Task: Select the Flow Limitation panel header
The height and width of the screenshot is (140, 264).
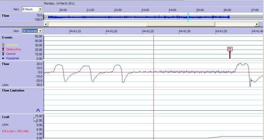Action: point(13,90)
